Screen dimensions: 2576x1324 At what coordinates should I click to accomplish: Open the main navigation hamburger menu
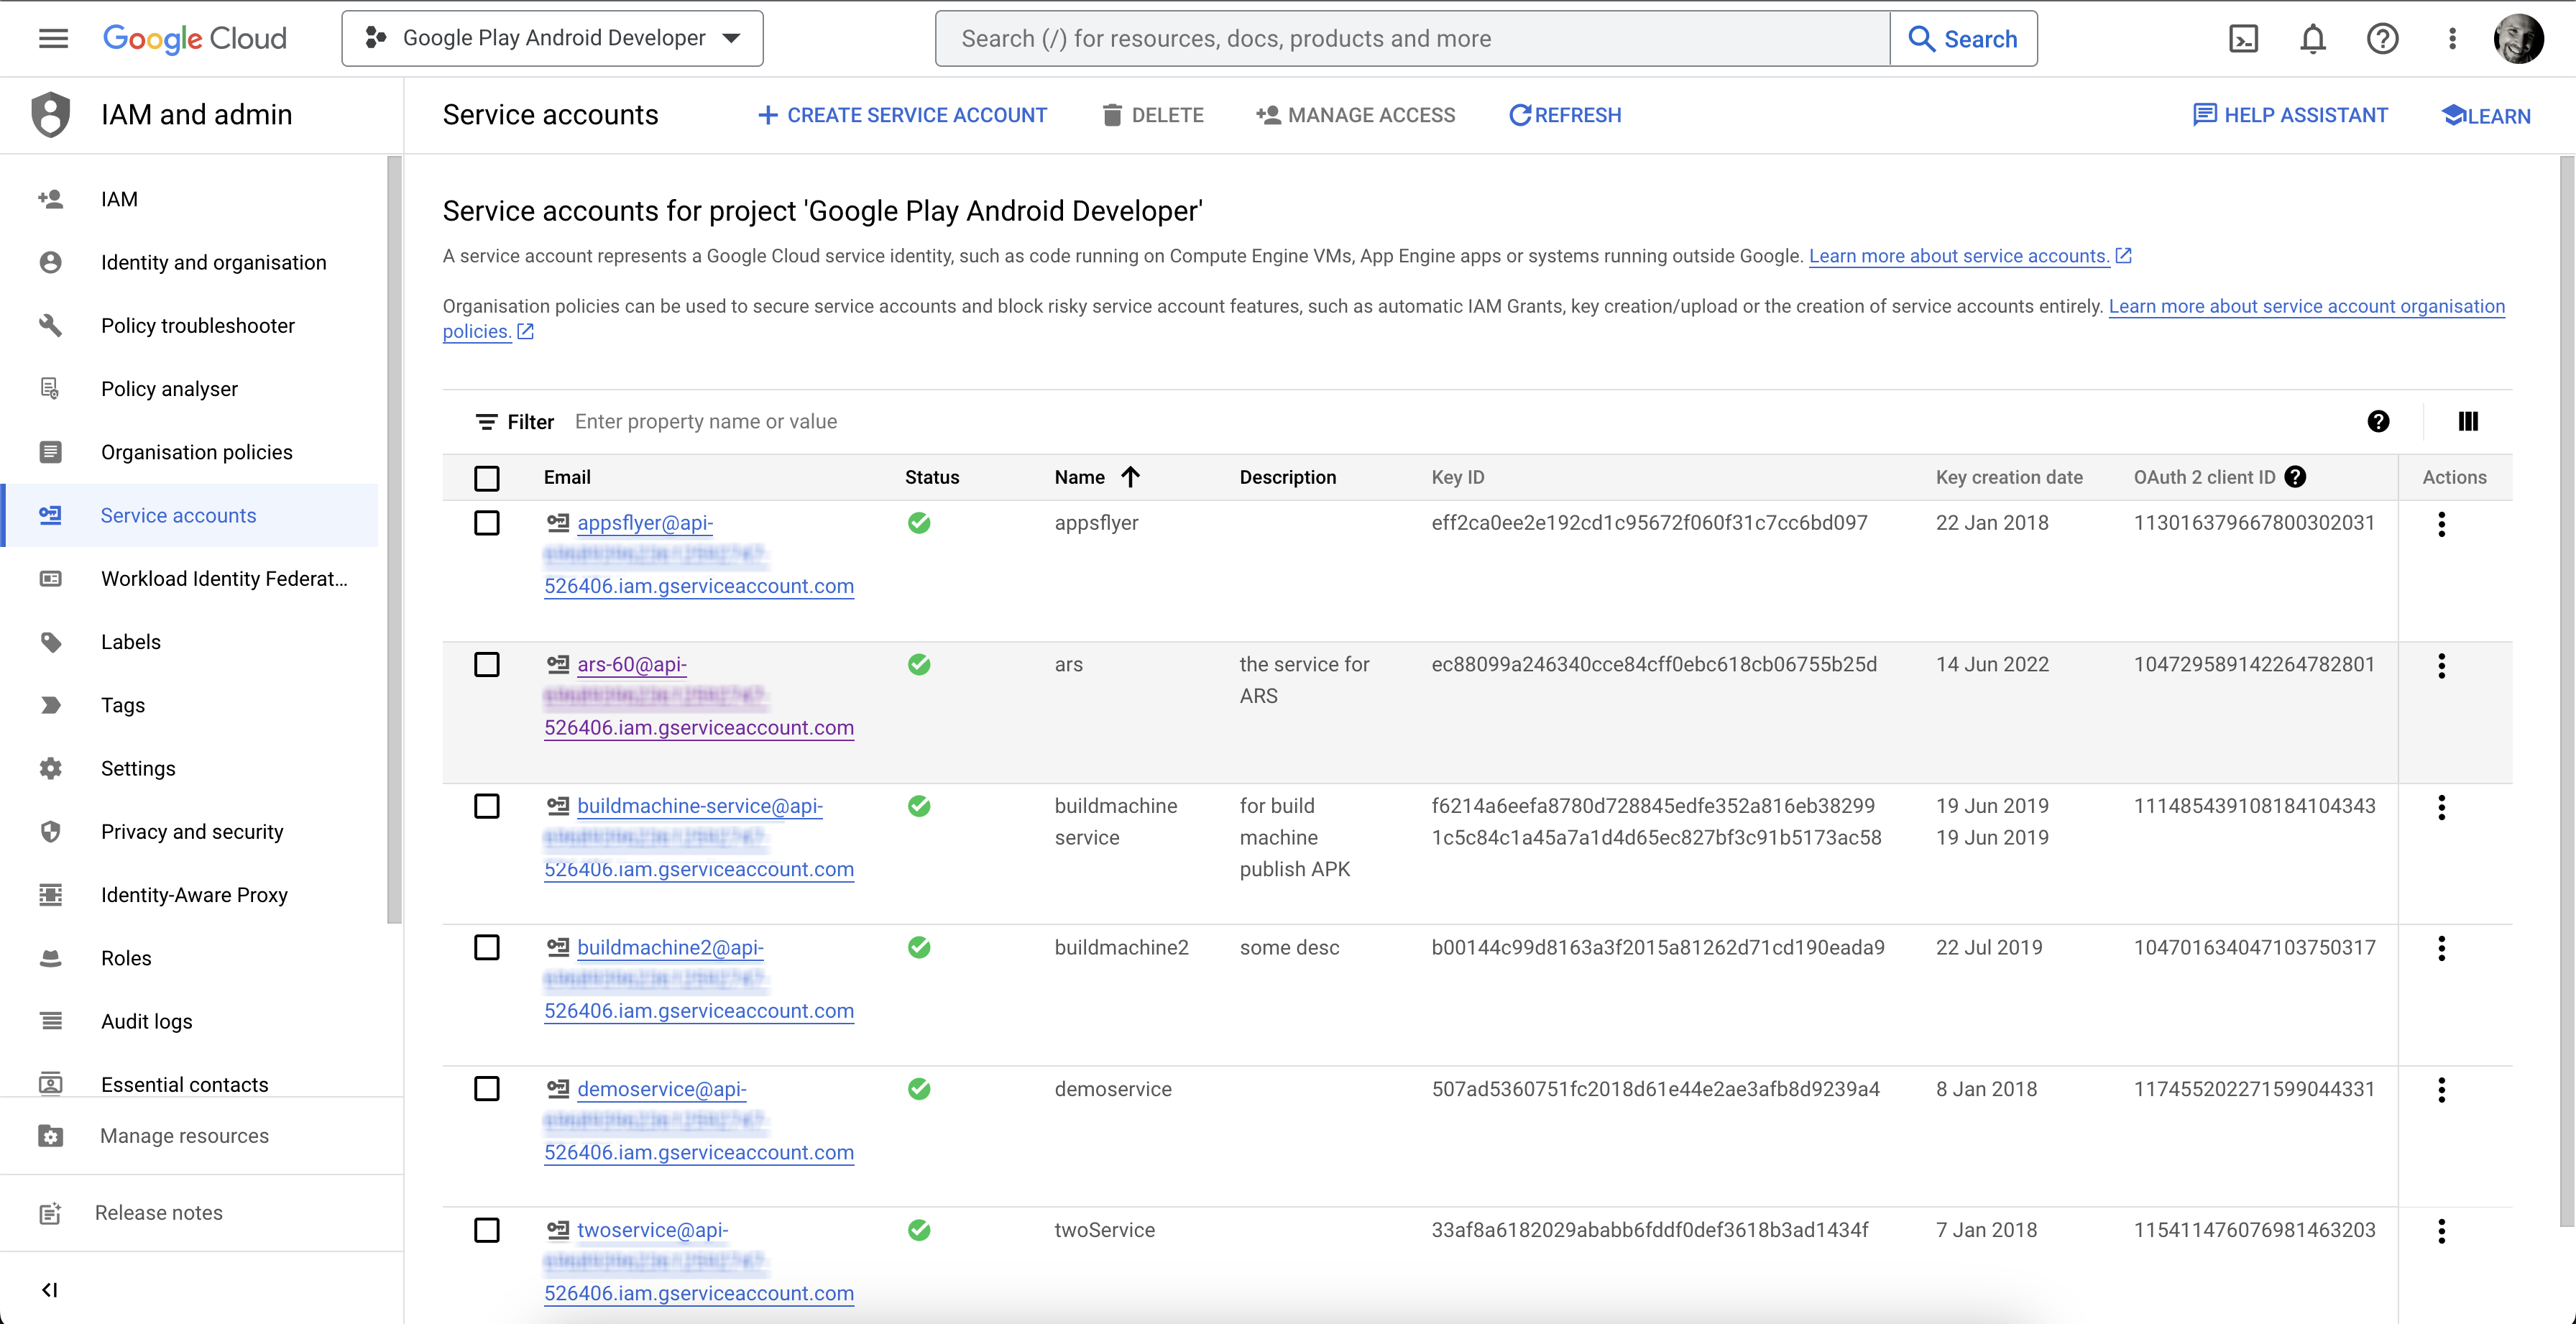[x=53, y=39]
